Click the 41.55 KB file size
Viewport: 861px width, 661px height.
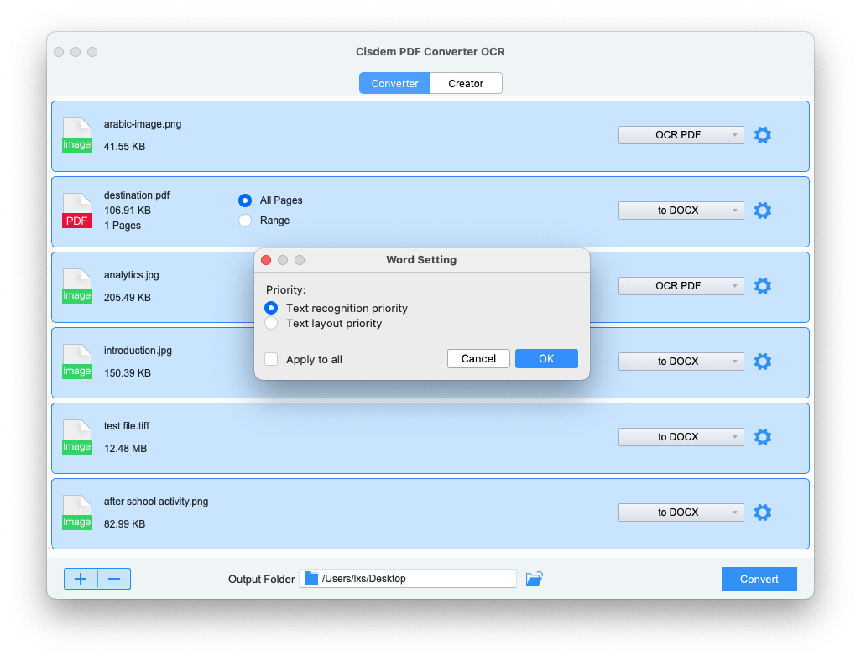[125, 147]
